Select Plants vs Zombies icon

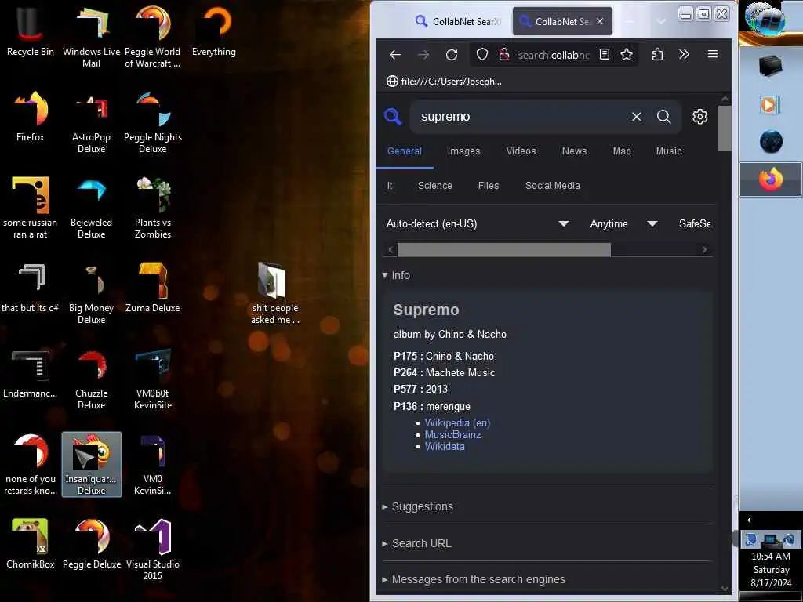pyautogui.click(x=153, y=209)
